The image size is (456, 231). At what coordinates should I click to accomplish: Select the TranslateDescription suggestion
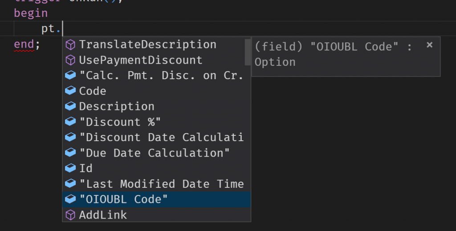tap(147, 45)
